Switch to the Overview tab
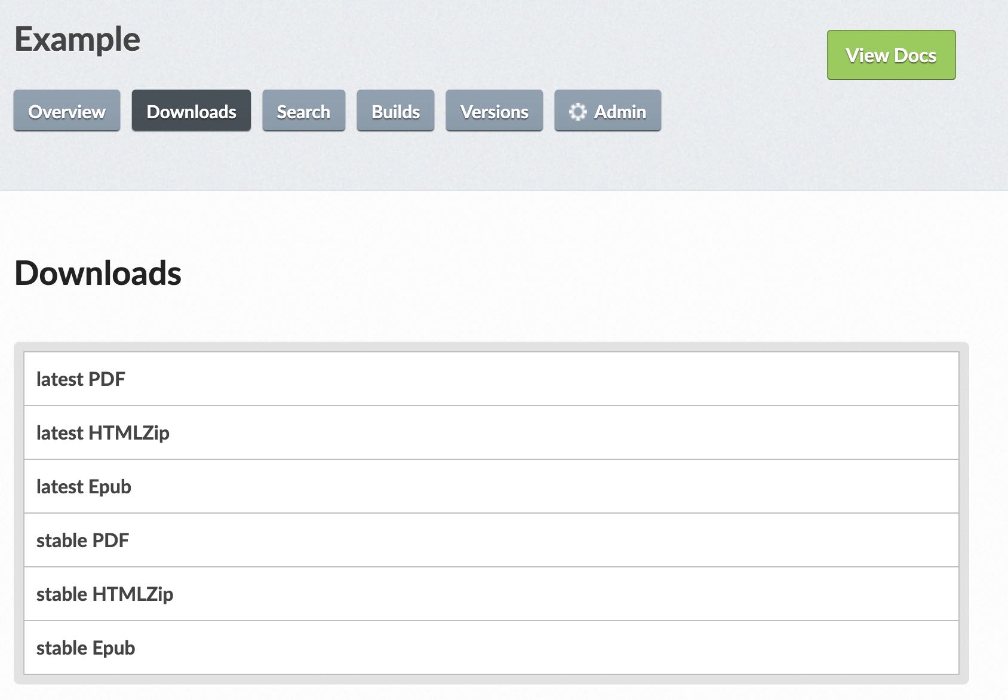This screenshot has height=700, width=1008. coord(67,112)
